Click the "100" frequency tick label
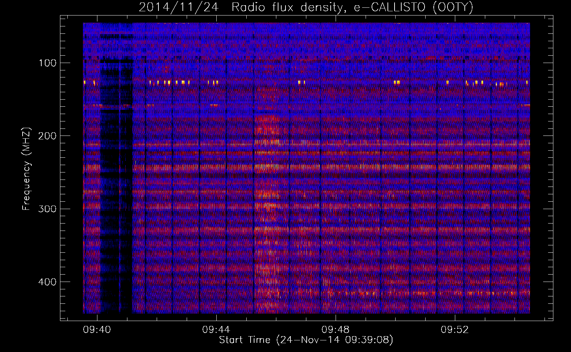 coord(48,63)
